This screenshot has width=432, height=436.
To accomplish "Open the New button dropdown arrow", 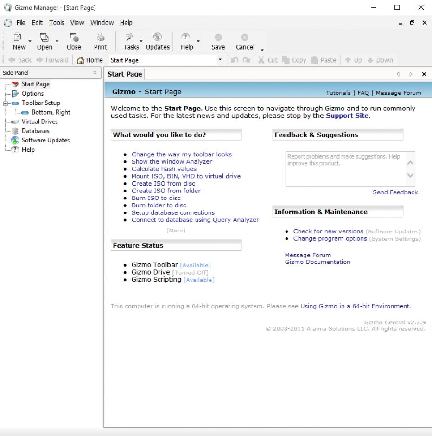I will (x=30, y=41).
